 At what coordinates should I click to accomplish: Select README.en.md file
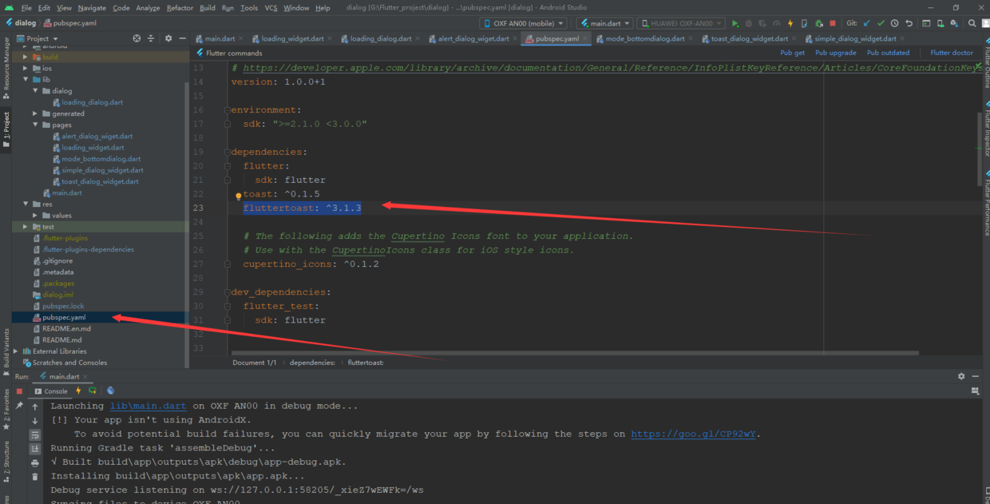tap(66, 328)
